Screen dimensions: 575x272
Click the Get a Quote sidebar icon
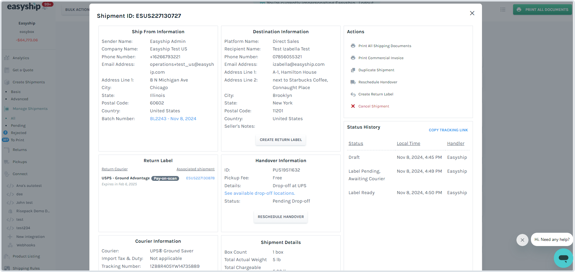7,70
